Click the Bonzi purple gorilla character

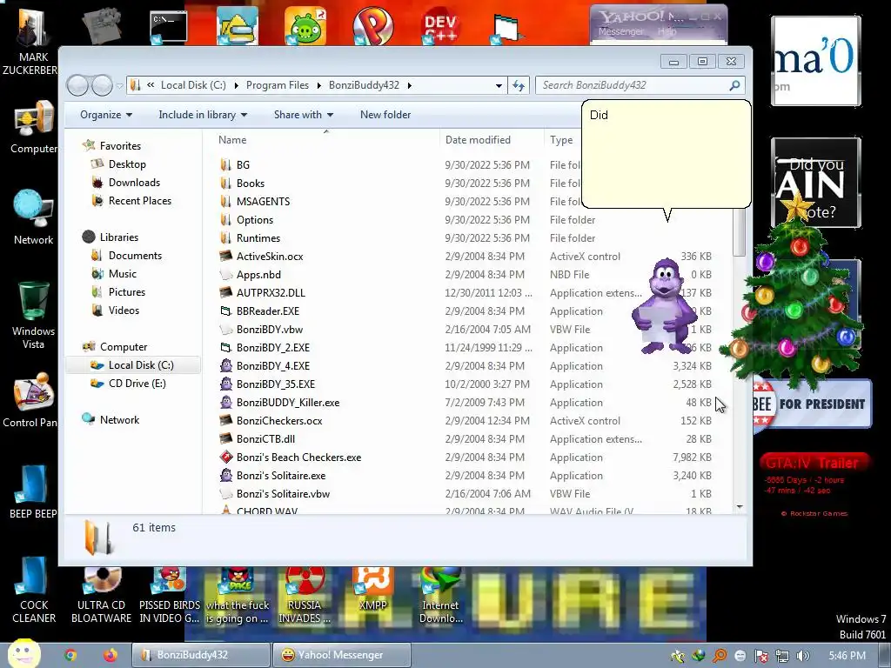click(x=664, y=305)
